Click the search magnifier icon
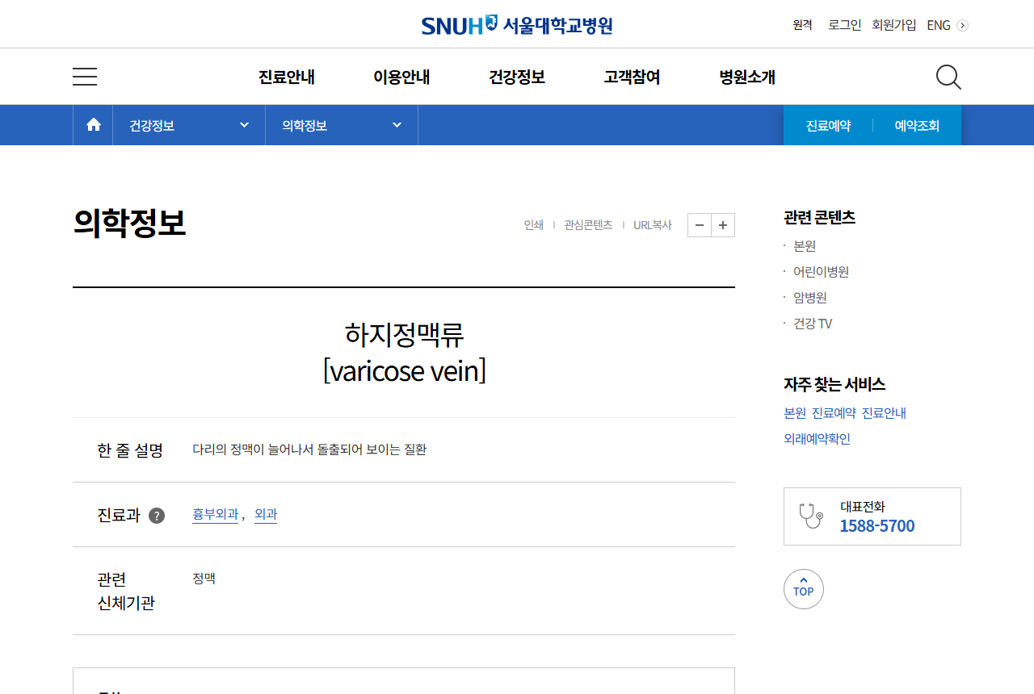This screenshot has width=1034, height=694. coord(948,77)
